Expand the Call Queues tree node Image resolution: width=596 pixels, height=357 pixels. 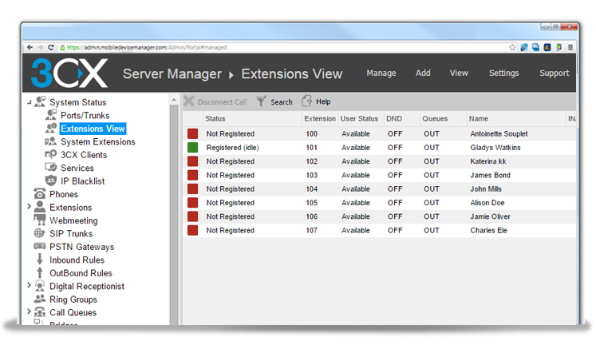[30, 312]
